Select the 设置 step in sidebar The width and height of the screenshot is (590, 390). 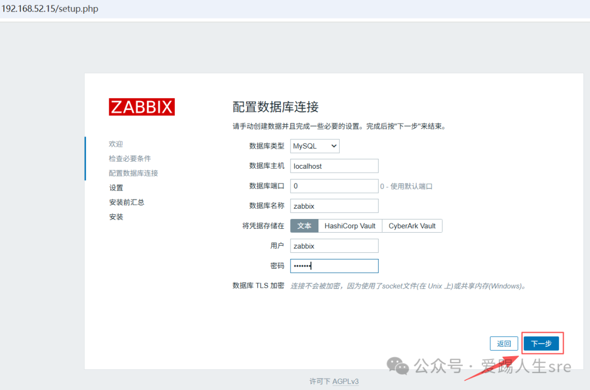[x=116, y=187]
